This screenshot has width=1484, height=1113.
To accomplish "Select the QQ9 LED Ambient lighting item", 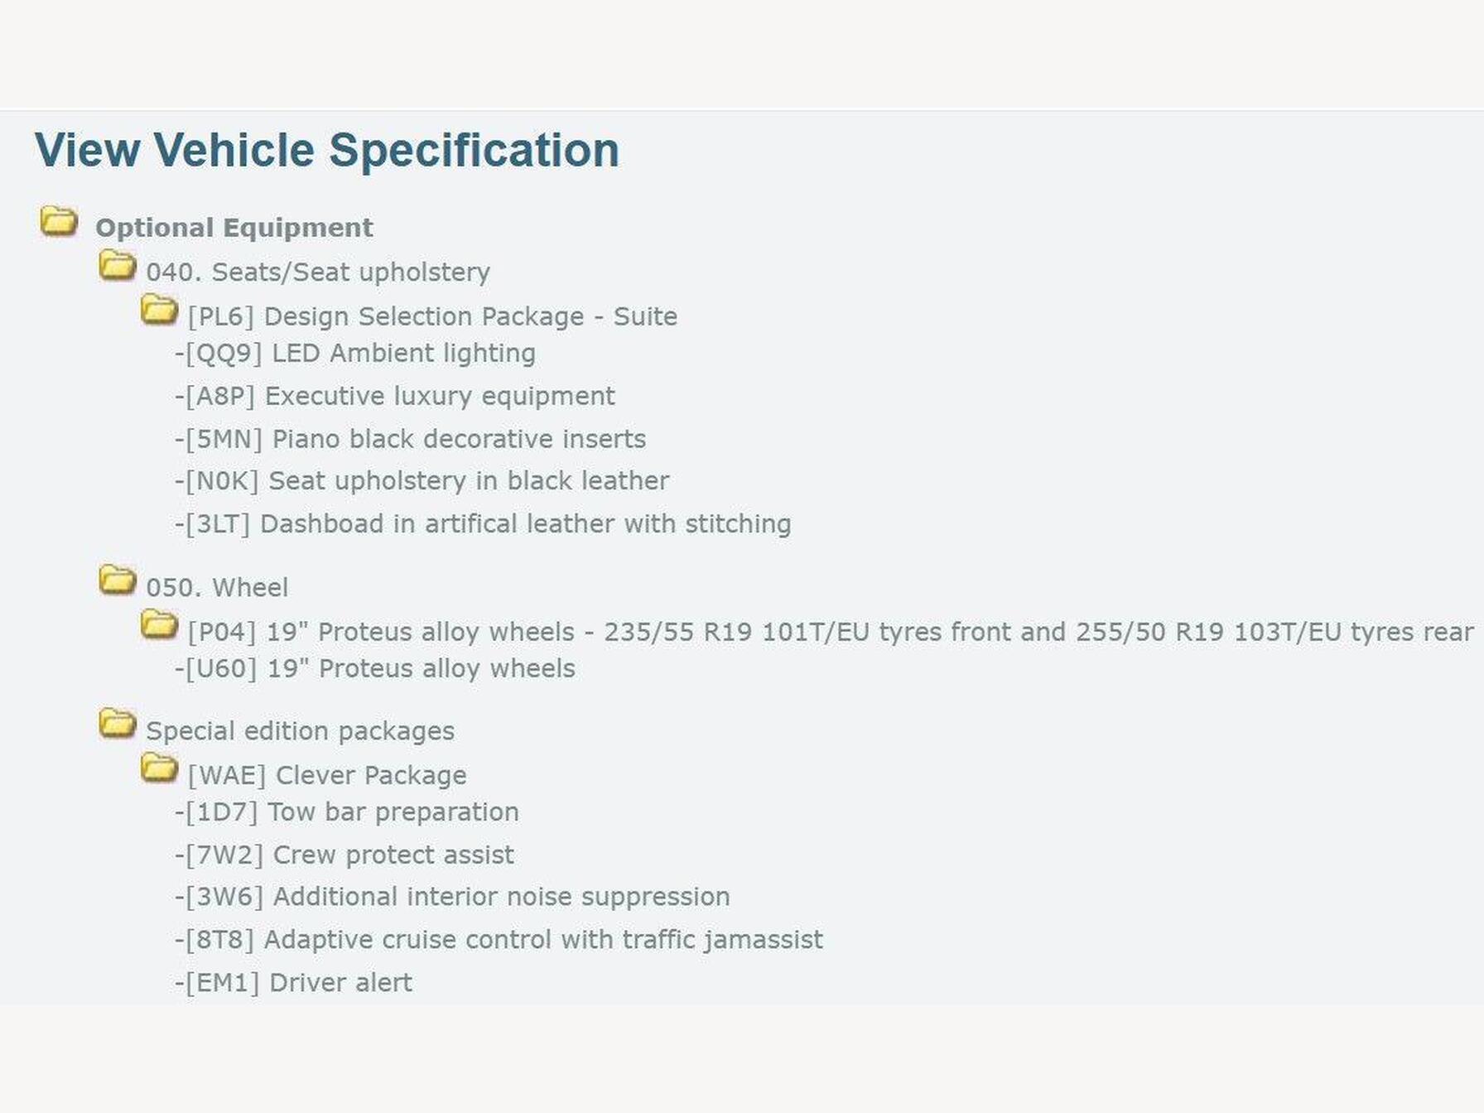I will click(x=356, y=354).
